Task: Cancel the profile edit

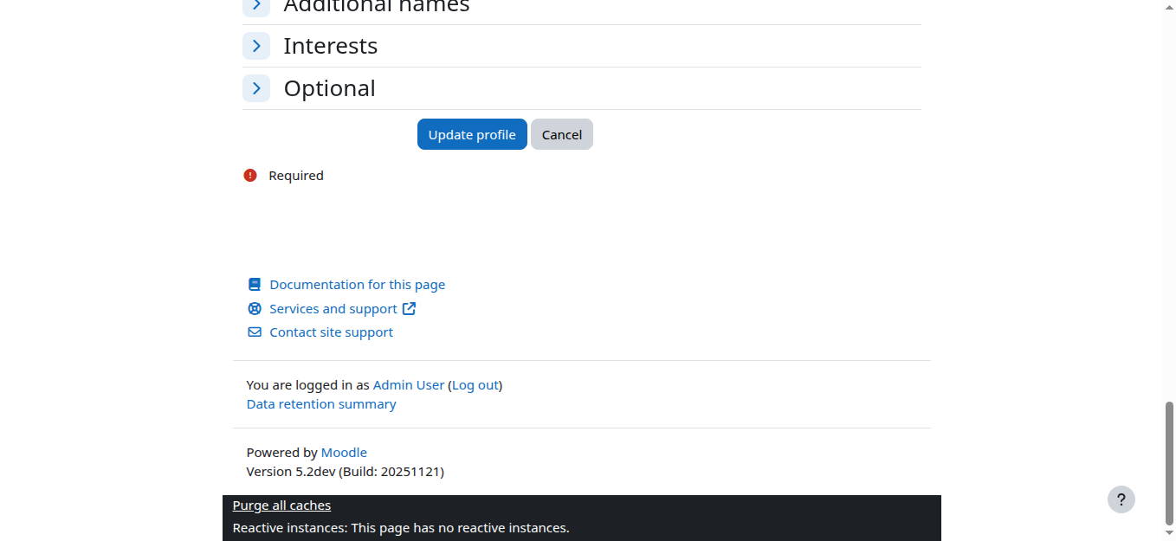Action: point(562,134)
